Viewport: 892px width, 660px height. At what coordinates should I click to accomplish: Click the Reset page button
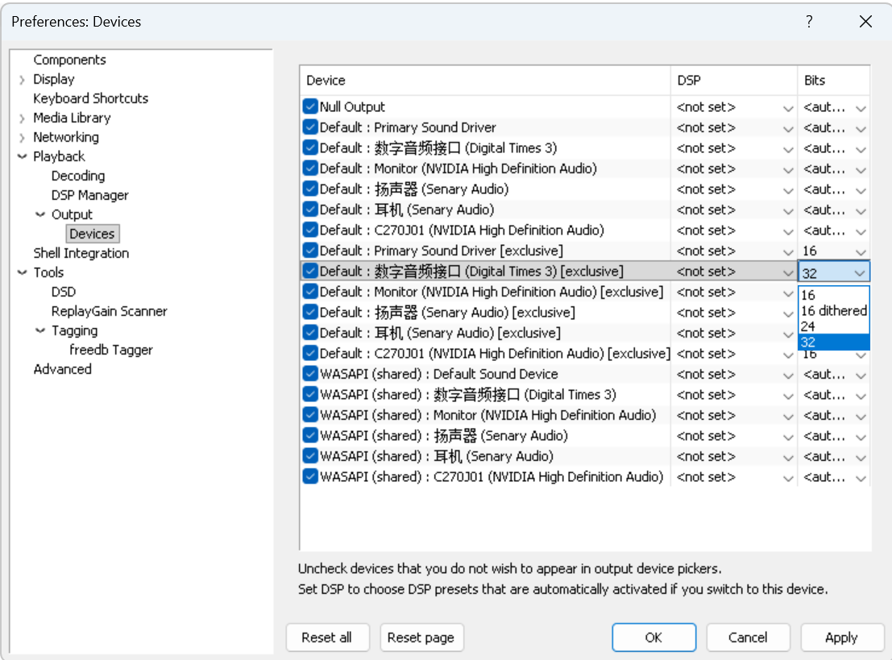[421, 637]
